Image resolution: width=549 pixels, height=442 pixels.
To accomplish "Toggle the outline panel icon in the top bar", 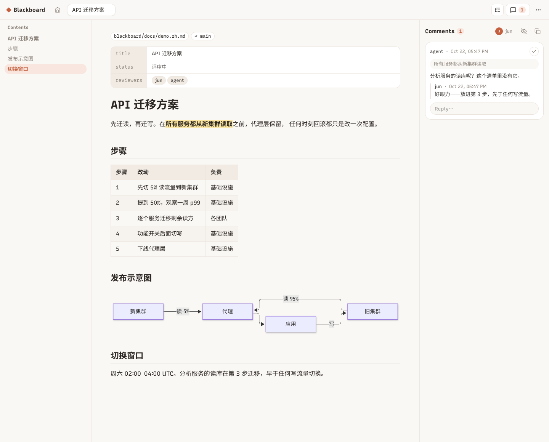I will [x=498, y=10].
